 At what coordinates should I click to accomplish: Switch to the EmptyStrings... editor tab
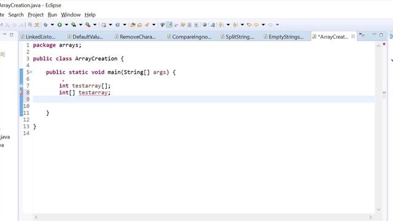coord(284,37)
